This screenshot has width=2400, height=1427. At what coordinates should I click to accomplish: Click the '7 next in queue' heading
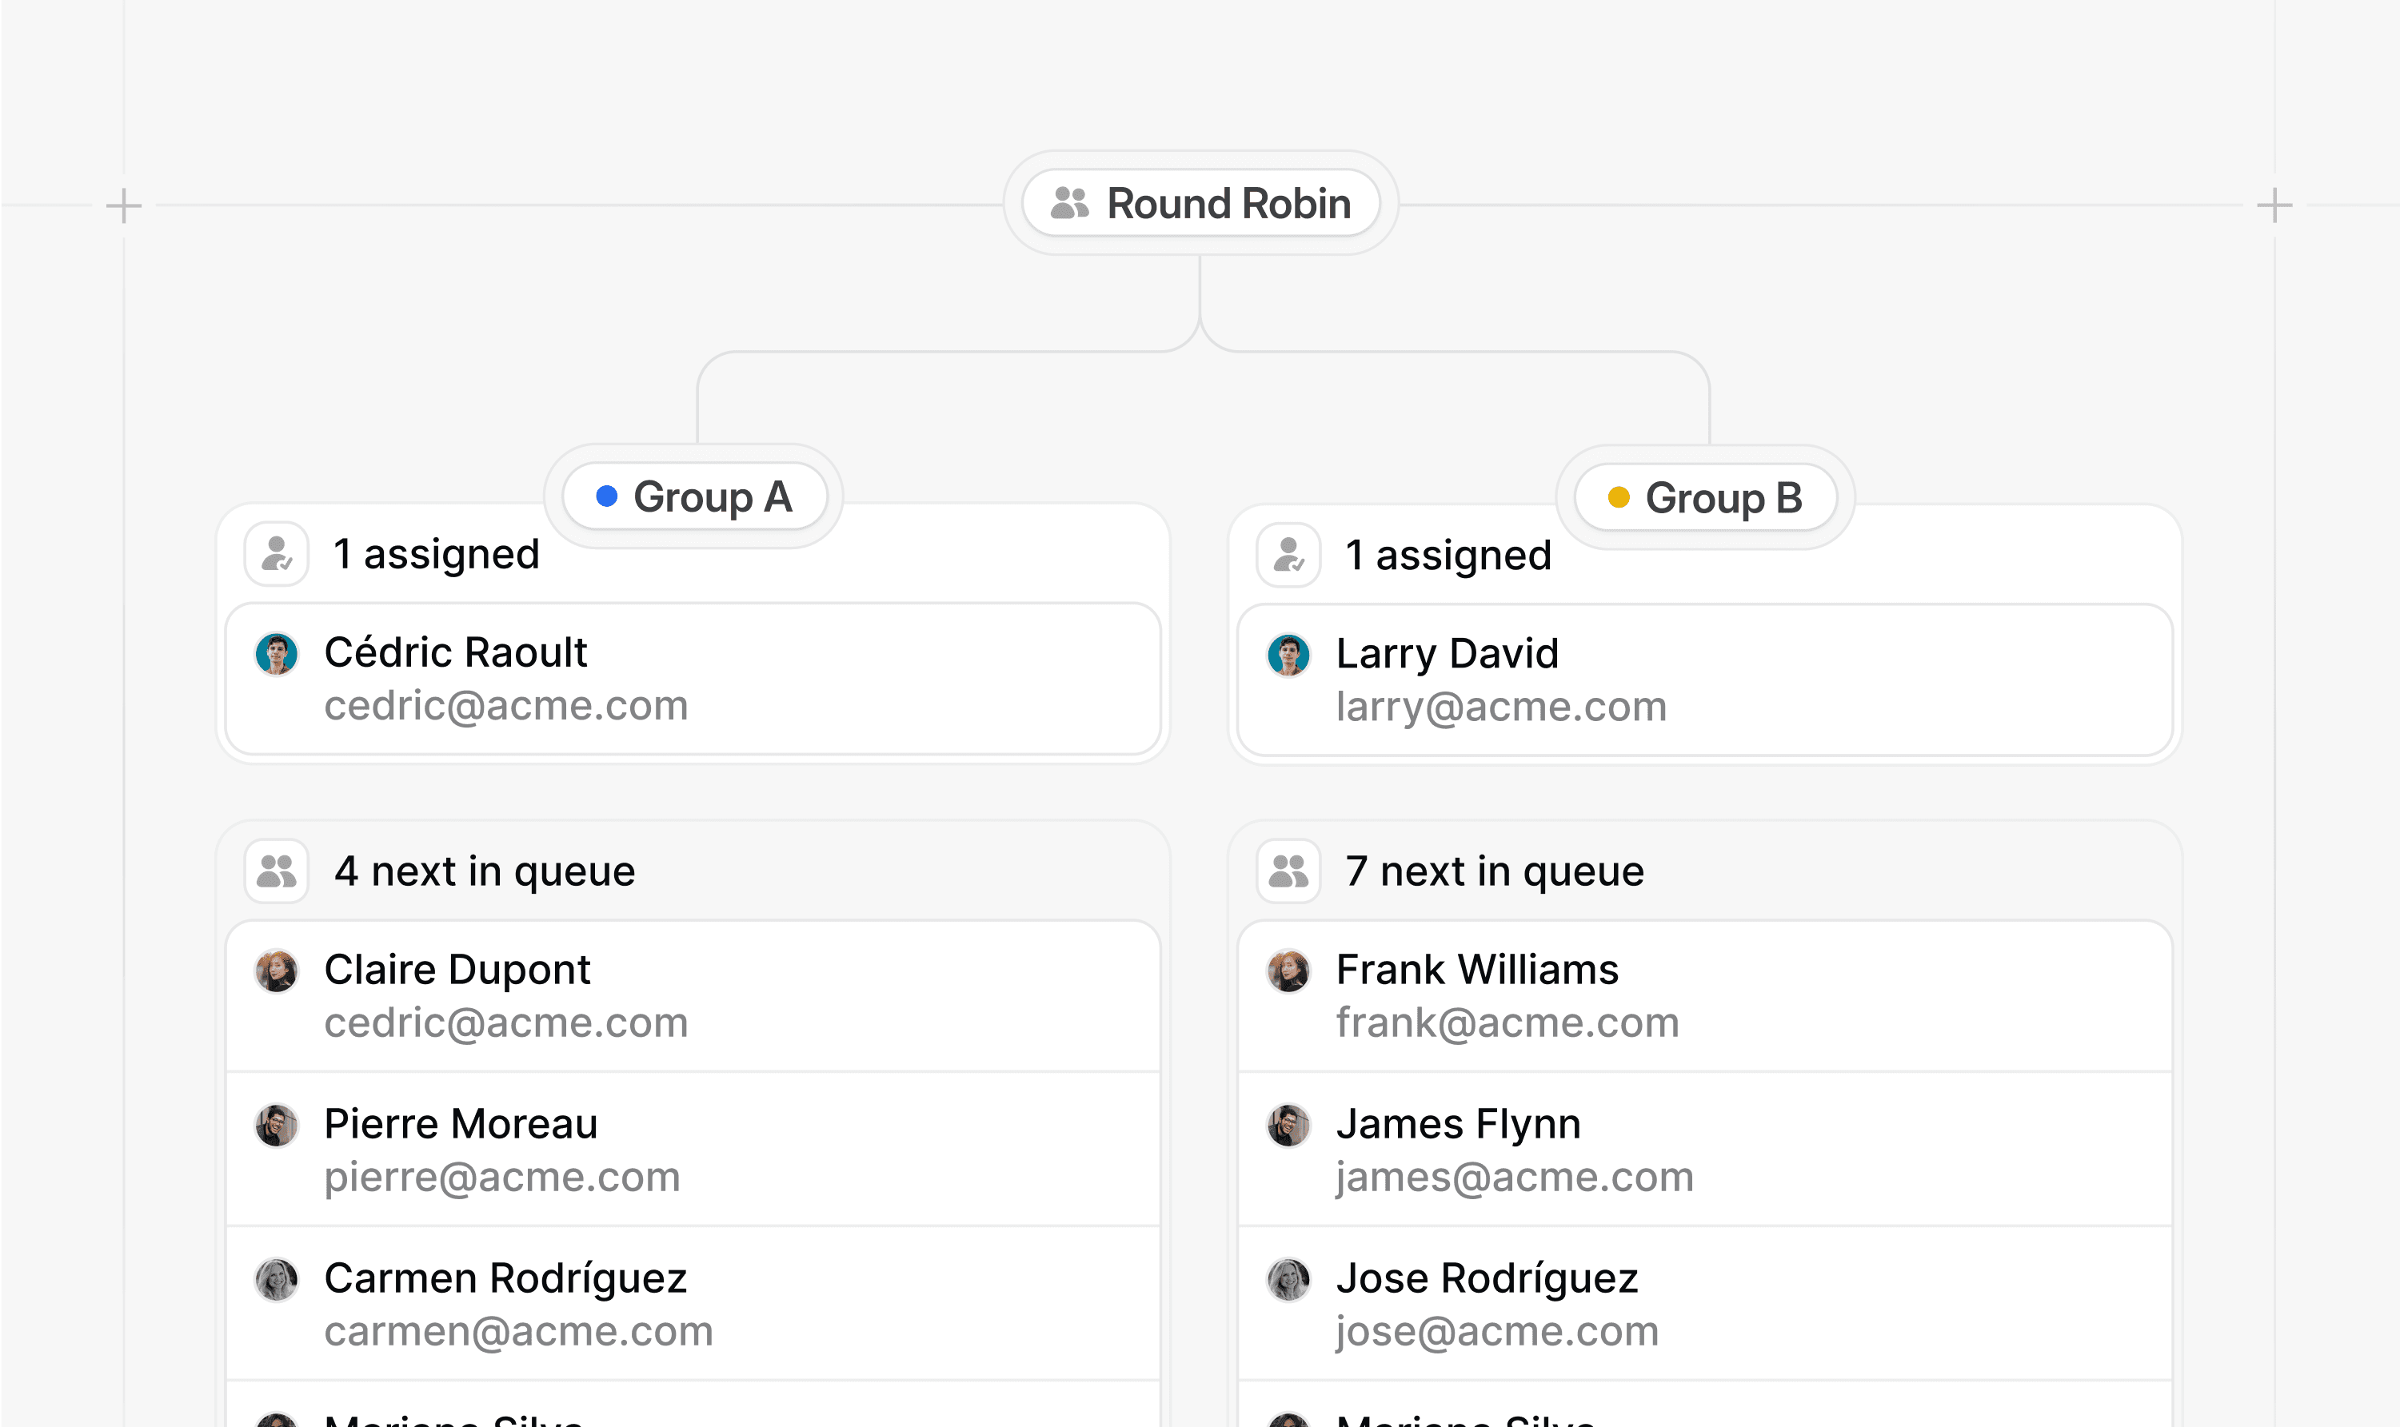tap(1495, 871)
